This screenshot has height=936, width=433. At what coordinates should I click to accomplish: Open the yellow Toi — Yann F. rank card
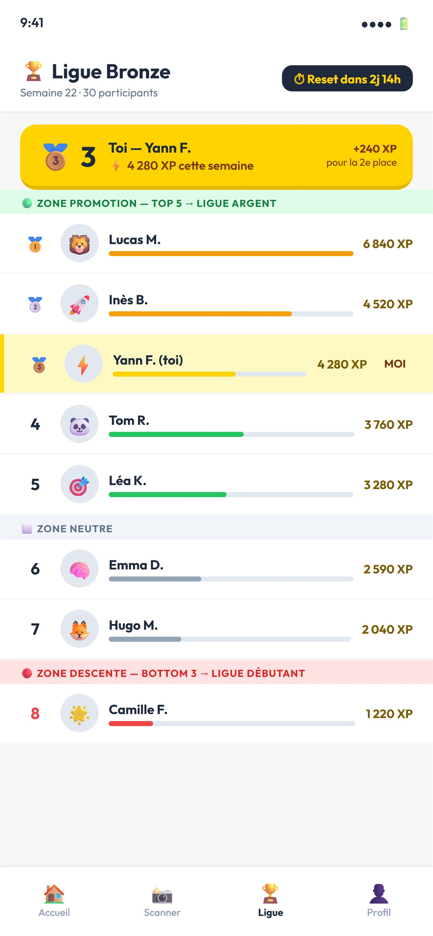(x=216, y=157)
